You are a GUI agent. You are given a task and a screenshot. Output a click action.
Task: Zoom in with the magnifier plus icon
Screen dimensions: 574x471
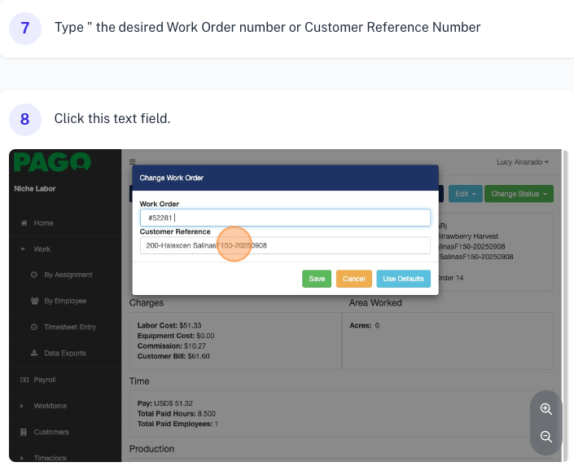[546, 409]
